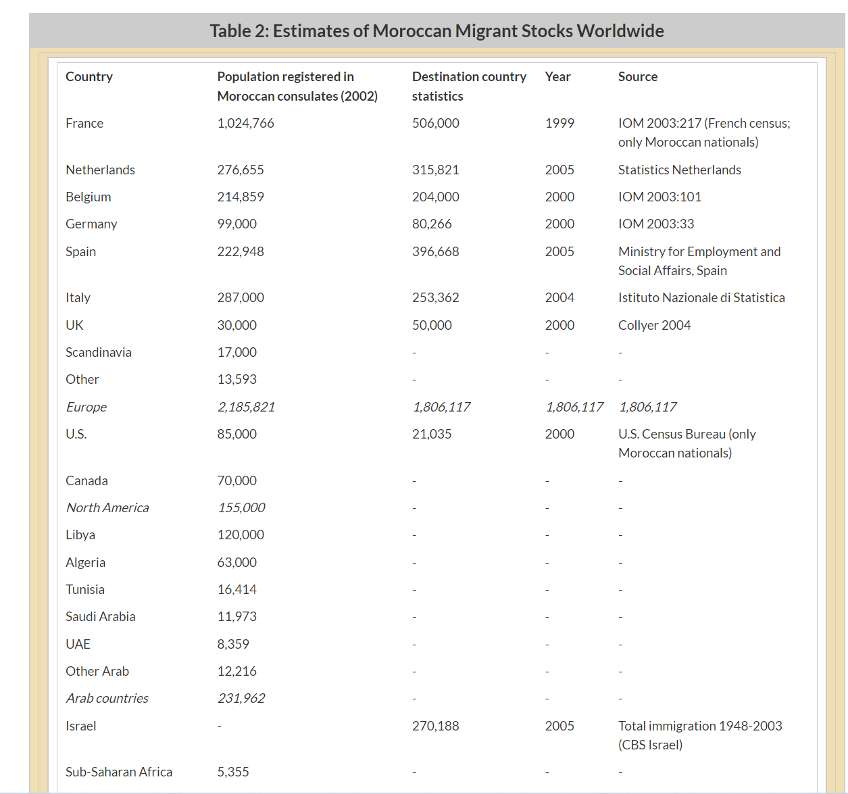The height and width of the screenshot is (794, 848).
Task: Select the 'Other Arab' row label
Action: [x=97, y=671]
